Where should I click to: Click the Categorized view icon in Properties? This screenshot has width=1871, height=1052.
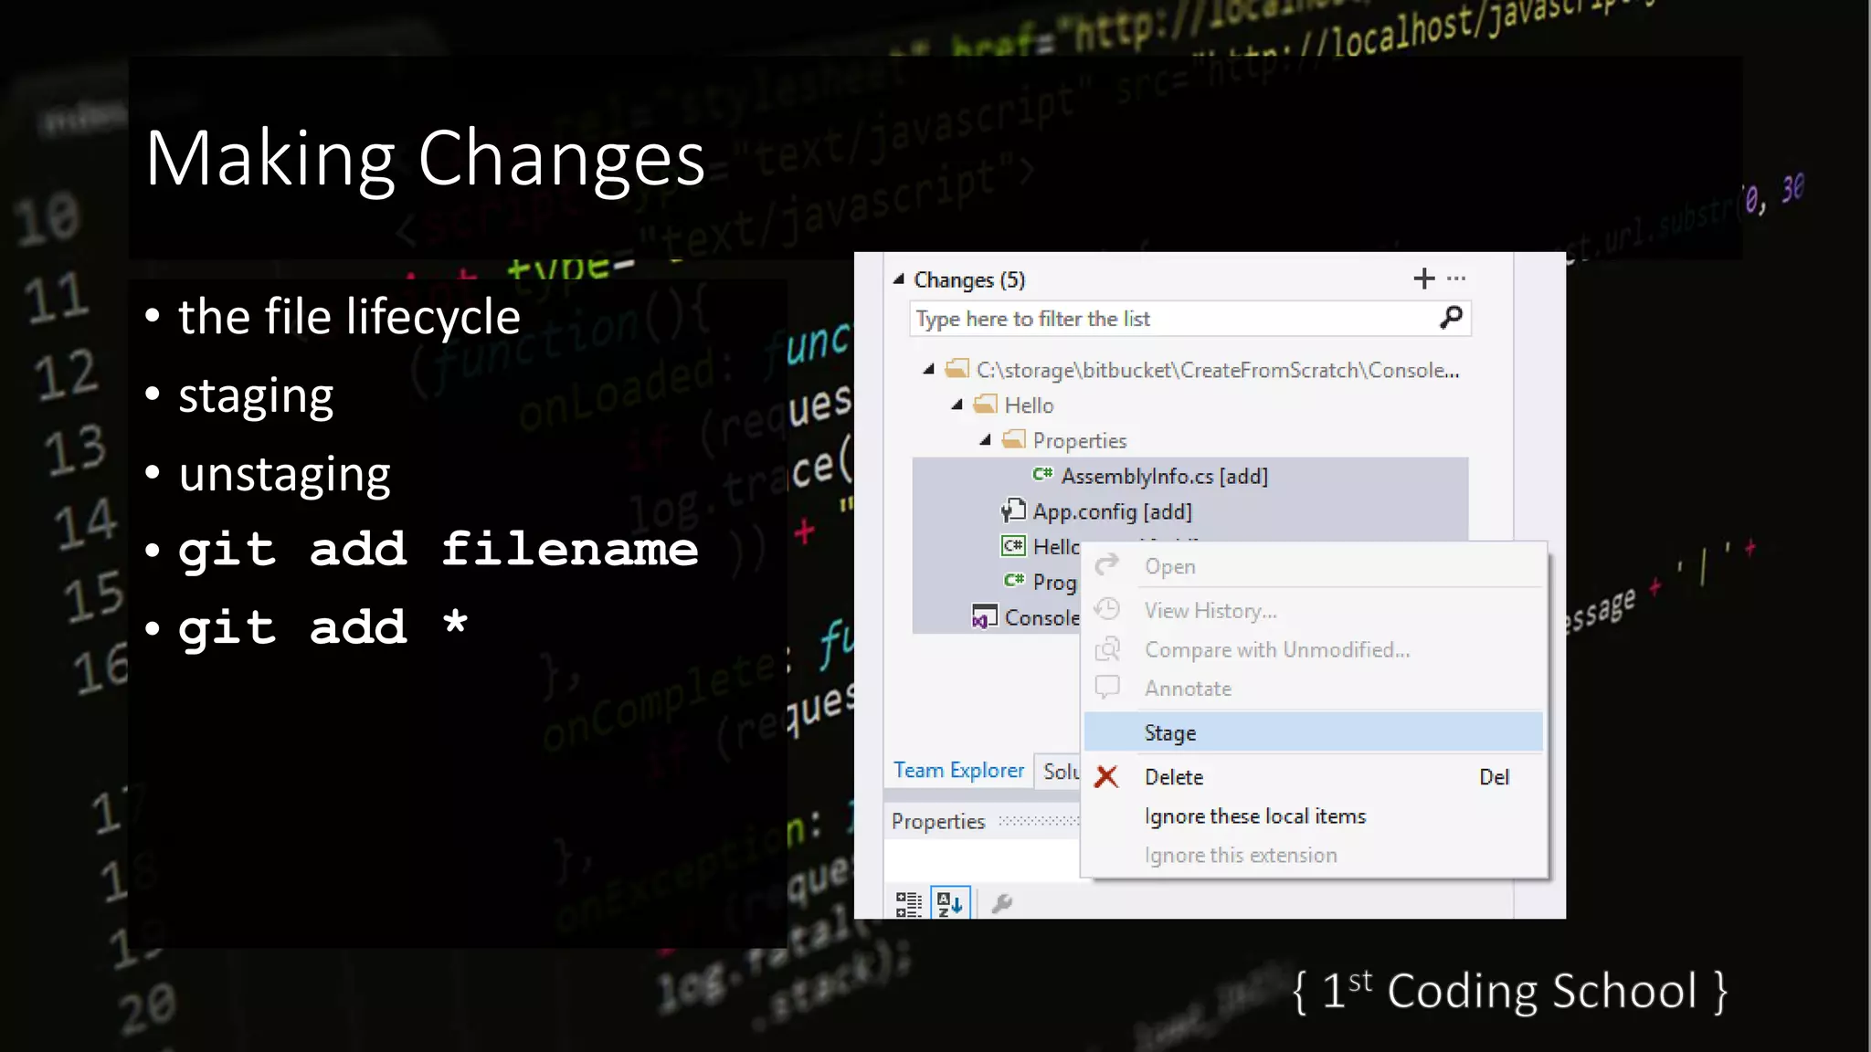pos(908,904)
